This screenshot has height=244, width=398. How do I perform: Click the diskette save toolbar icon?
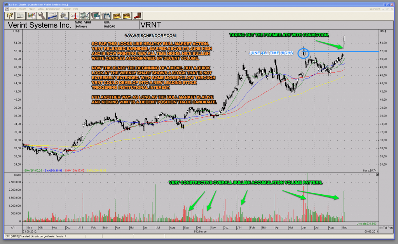click(95, 16)
